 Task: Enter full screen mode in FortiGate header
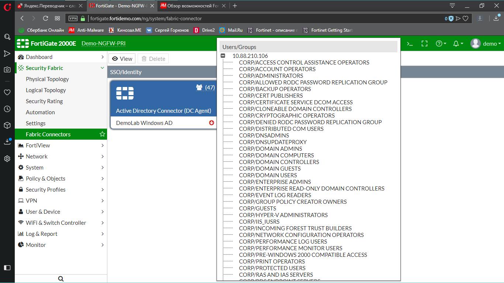(425, 43)
